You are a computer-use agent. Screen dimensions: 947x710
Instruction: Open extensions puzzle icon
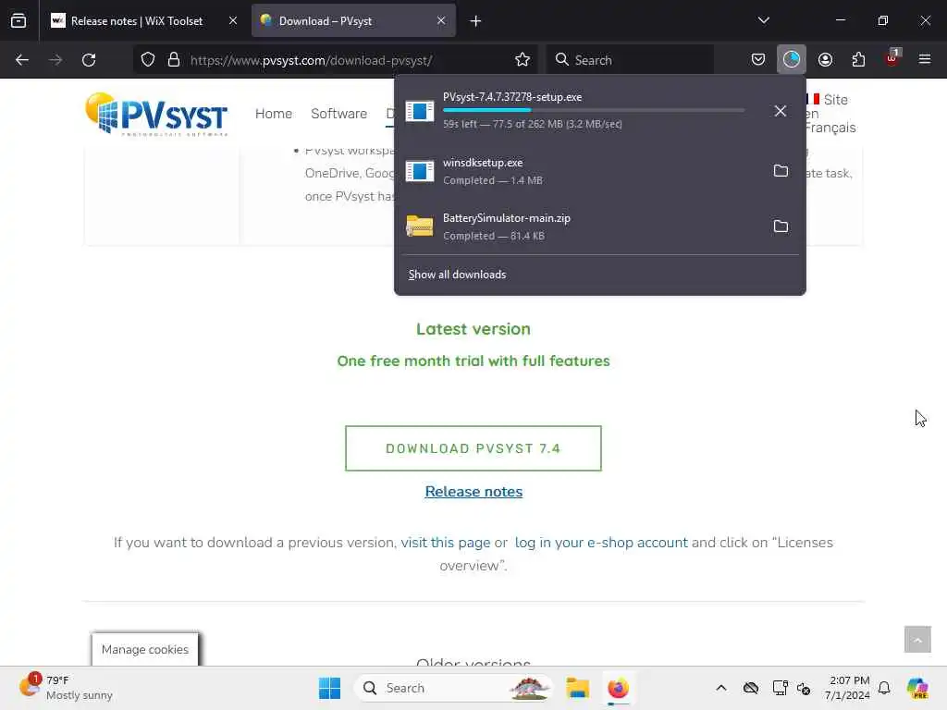858,59
